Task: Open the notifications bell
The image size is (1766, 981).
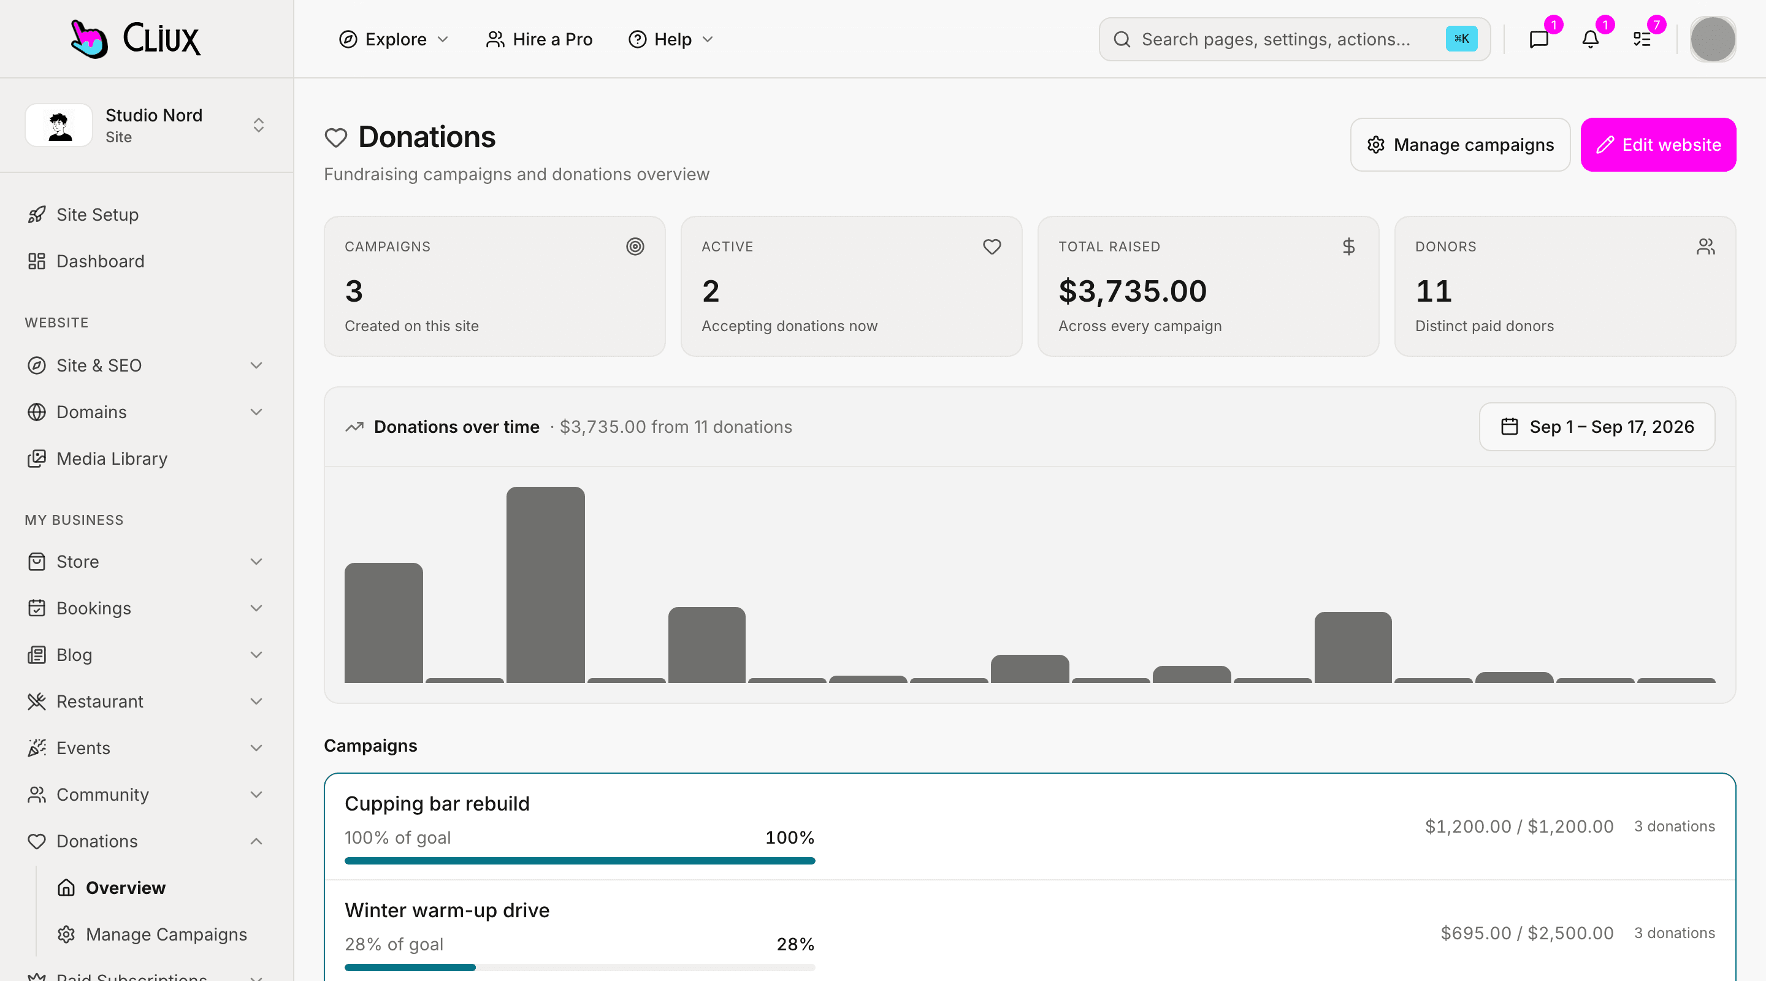Action: pos(1591,39)
